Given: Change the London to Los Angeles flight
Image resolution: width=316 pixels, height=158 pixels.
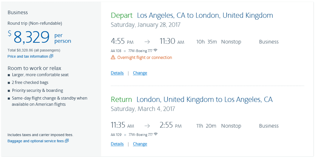Looking at the screenshot, I should 140,144.
